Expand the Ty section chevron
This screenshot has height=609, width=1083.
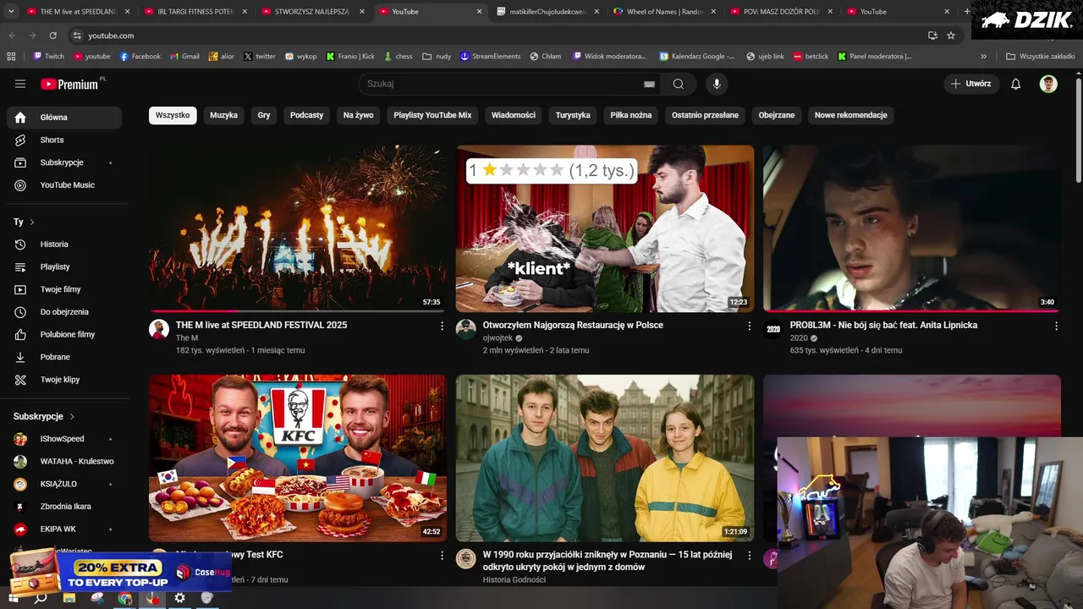click(x=32, y=222)
